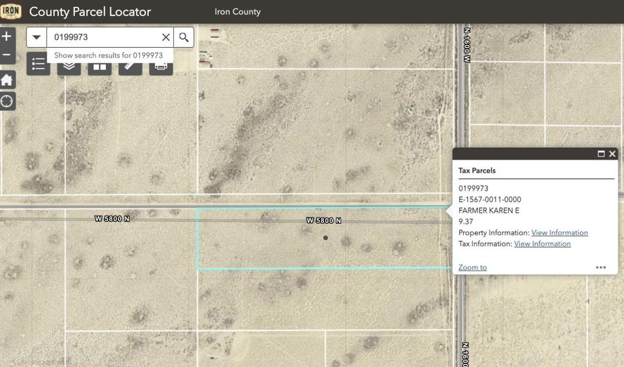Screen dimensions: 624x367
Task: Run search with magnifying glass button
Action: pos(184,37)
